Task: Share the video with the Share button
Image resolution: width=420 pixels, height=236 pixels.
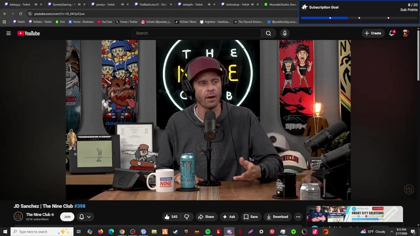Action: coord(206,217)
